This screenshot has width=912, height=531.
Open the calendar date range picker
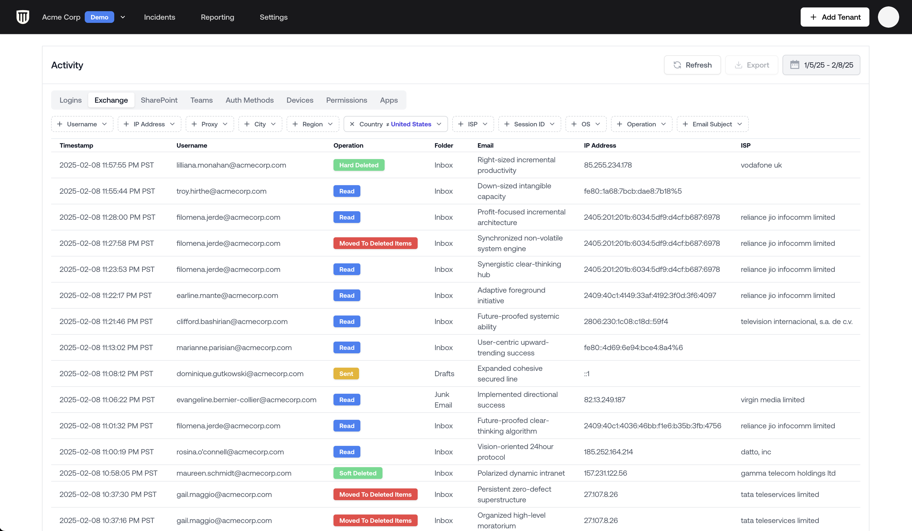(x=821, y=65)
